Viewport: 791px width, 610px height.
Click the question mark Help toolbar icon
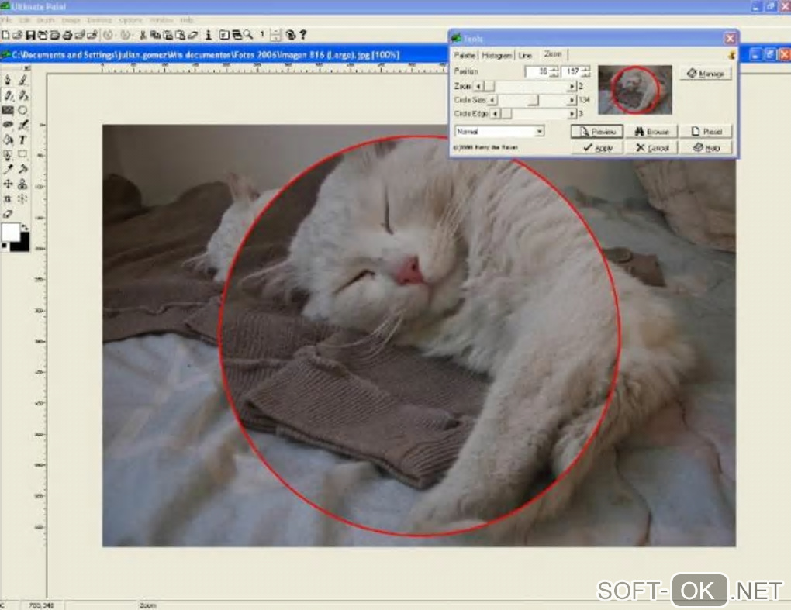302,35
